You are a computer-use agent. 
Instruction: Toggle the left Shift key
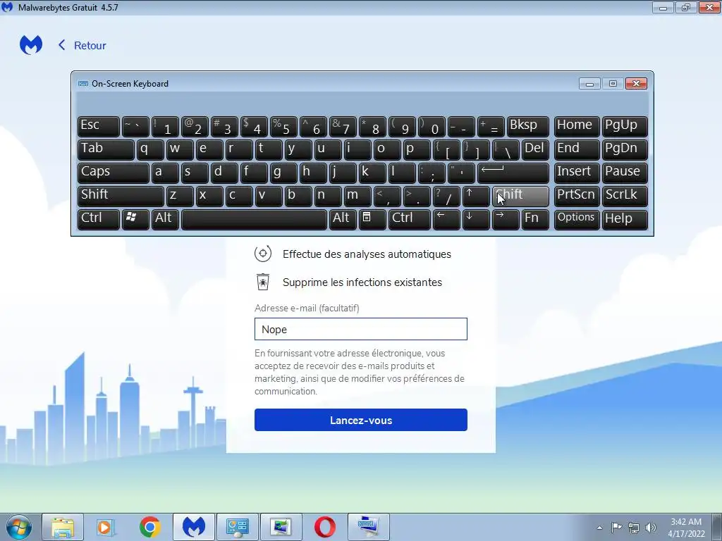[x=121, y=196]
